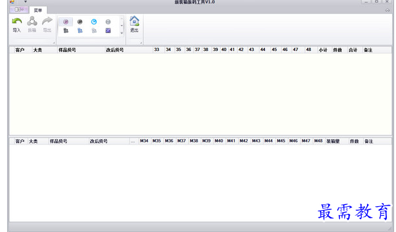Minimize the application window

[366, 2]
